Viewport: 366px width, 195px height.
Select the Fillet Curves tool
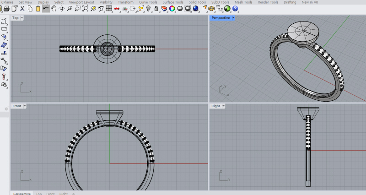[4, 61]
